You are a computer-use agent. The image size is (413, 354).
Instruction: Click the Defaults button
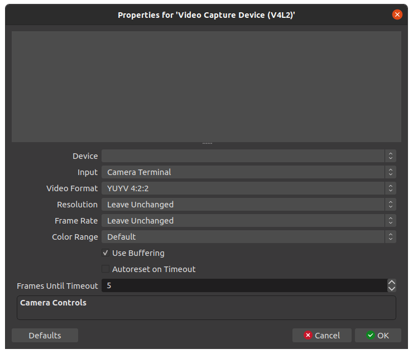coord(45,335)
